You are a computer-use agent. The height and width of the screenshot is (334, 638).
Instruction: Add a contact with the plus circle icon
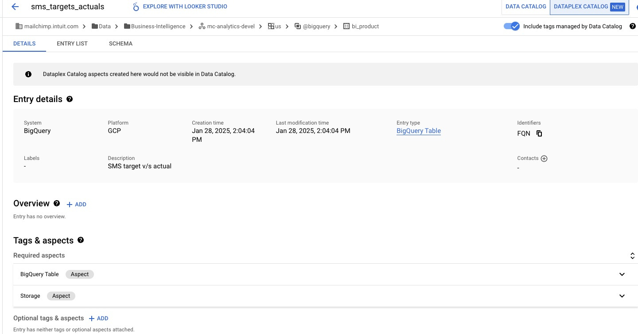point(544,159)
